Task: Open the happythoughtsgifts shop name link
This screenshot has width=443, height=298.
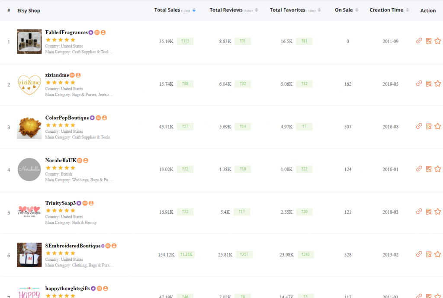Action: (x=67, y=288)
